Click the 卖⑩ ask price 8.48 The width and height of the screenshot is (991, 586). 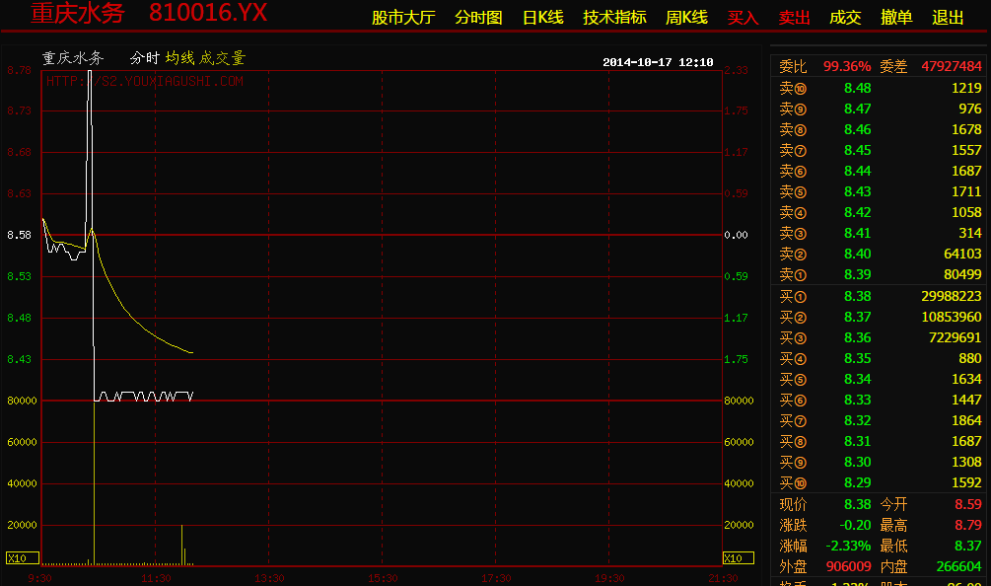(x=857, y=88)
